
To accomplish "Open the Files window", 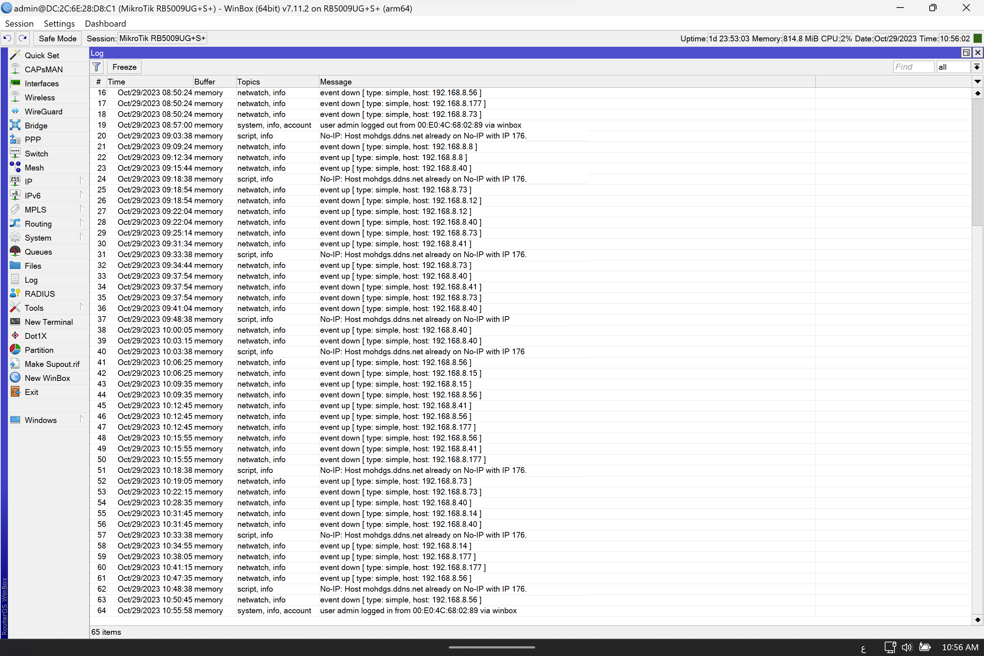I will pyautogui.click(x=32, y=265).
